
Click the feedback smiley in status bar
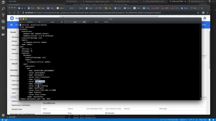click(x=210, y=120)
